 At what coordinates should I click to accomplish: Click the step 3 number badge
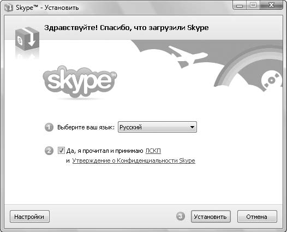[181, 216]
